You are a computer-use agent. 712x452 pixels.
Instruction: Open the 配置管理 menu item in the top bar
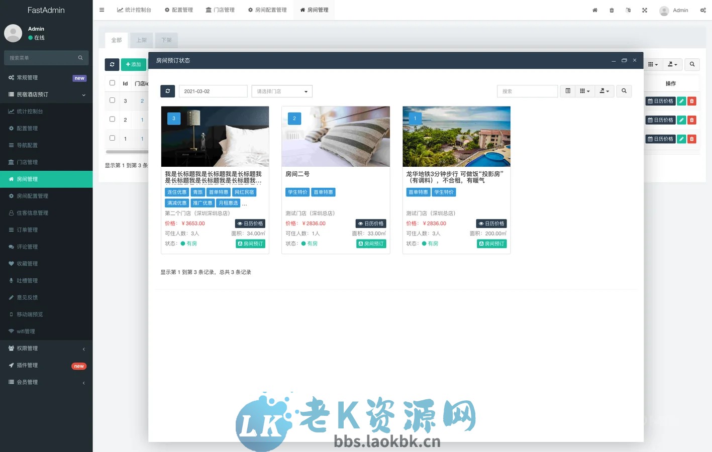pyautogui.click(x=179, y=10)
